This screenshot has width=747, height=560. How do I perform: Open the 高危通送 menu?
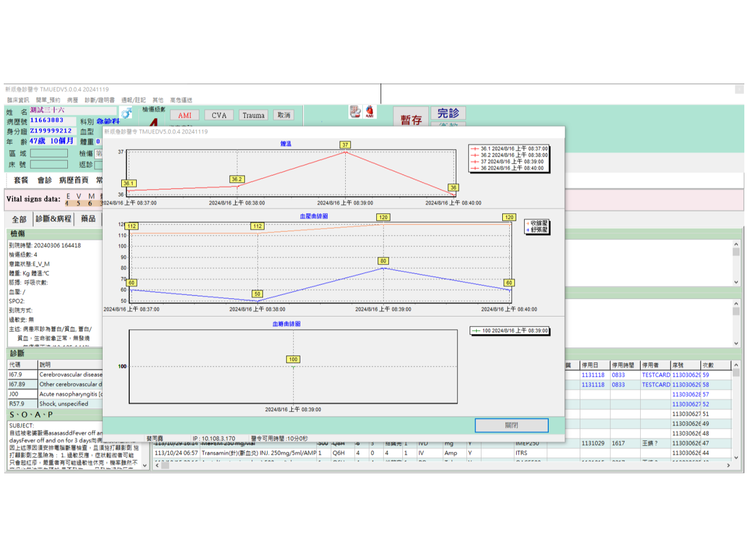181,100
